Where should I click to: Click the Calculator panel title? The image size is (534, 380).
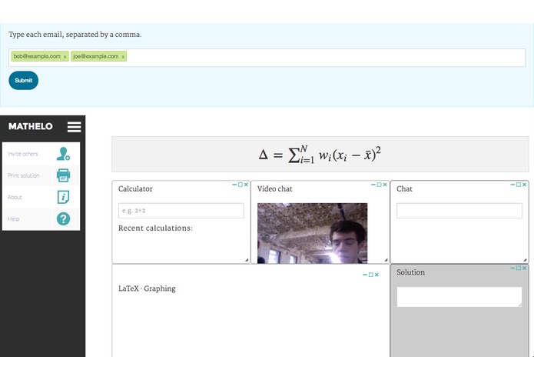135,188
